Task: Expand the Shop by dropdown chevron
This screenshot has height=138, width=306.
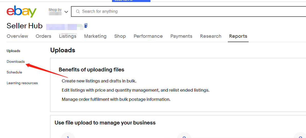Action: point(66,12)
